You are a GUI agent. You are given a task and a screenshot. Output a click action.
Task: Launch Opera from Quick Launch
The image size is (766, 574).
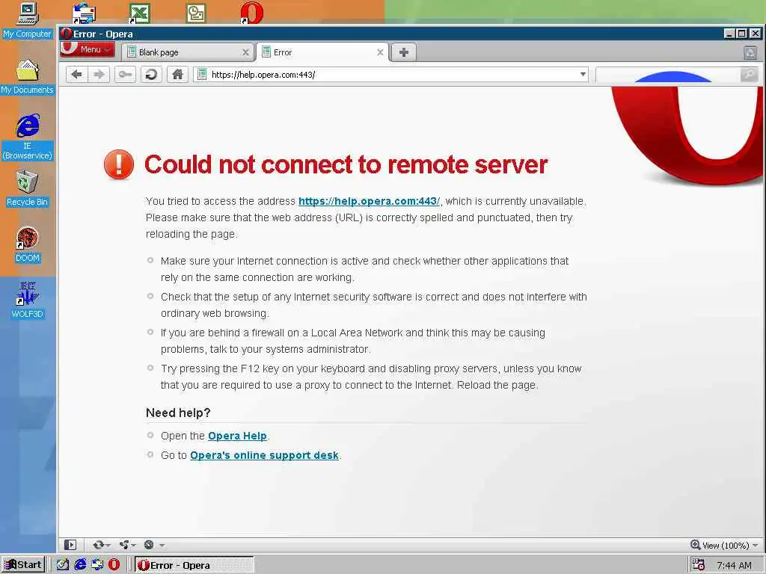click(114, 565)
